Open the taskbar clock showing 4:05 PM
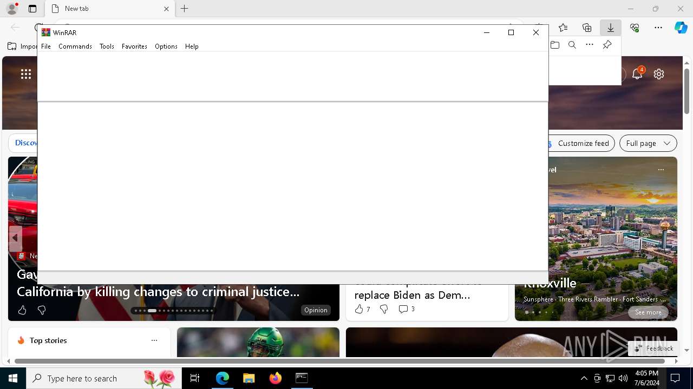Image resolution: width=693 pixels, height=389 pixels. 647,378
